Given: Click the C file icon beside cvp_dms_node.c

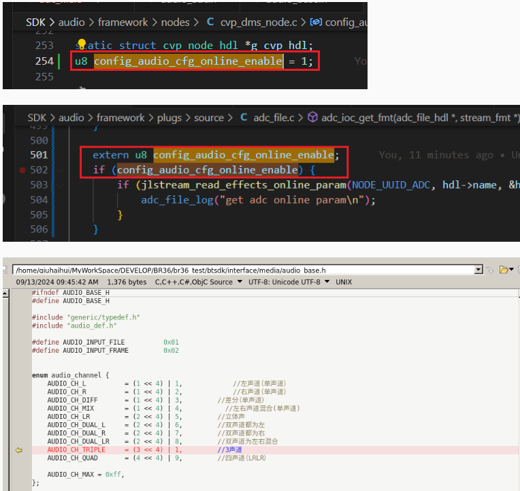Looking at the screenshot, I should [x=210, y=22].
